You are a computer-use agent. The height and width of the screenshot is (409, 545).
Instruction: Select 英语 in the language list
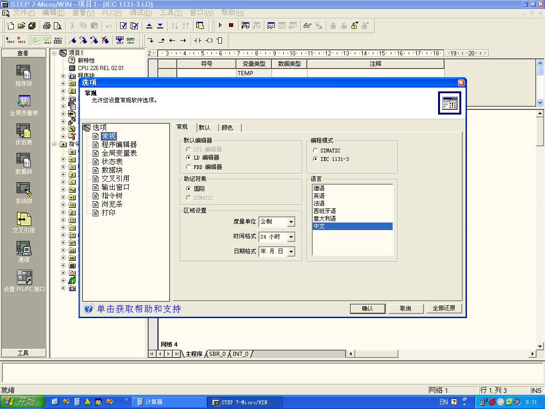(x=319, y=196)
